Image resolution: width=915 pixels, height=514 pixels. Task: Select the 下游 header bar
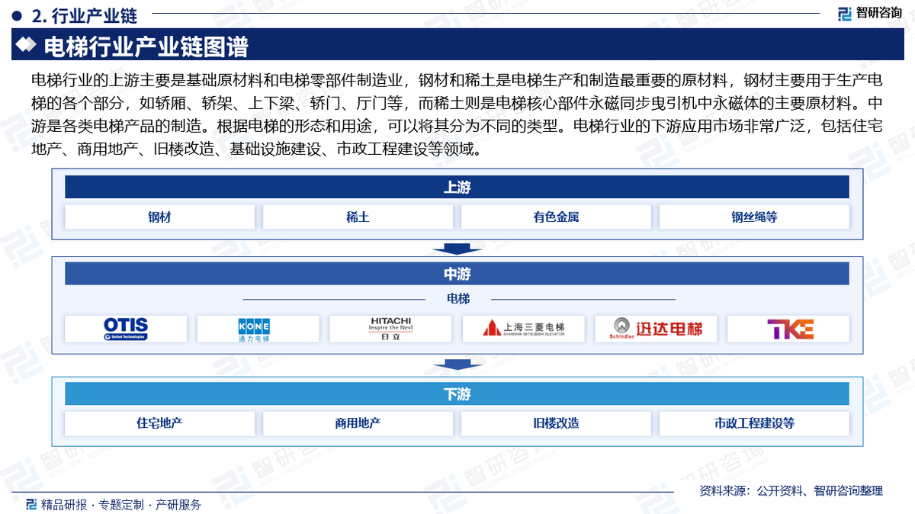coord(457,394)
